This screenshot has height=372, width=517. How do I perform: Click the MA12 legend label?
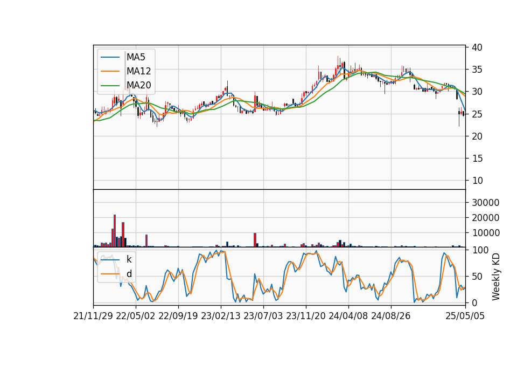point(138,71)
